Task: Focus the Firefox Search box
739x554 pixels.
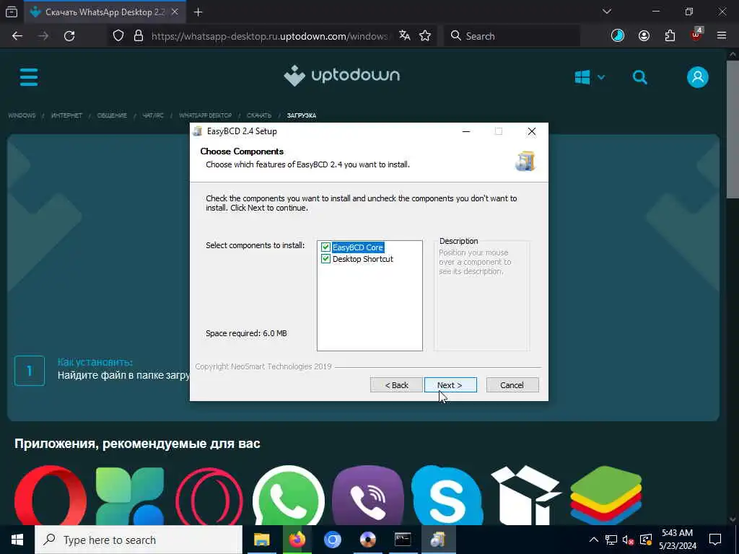Action: coord(512,36)
